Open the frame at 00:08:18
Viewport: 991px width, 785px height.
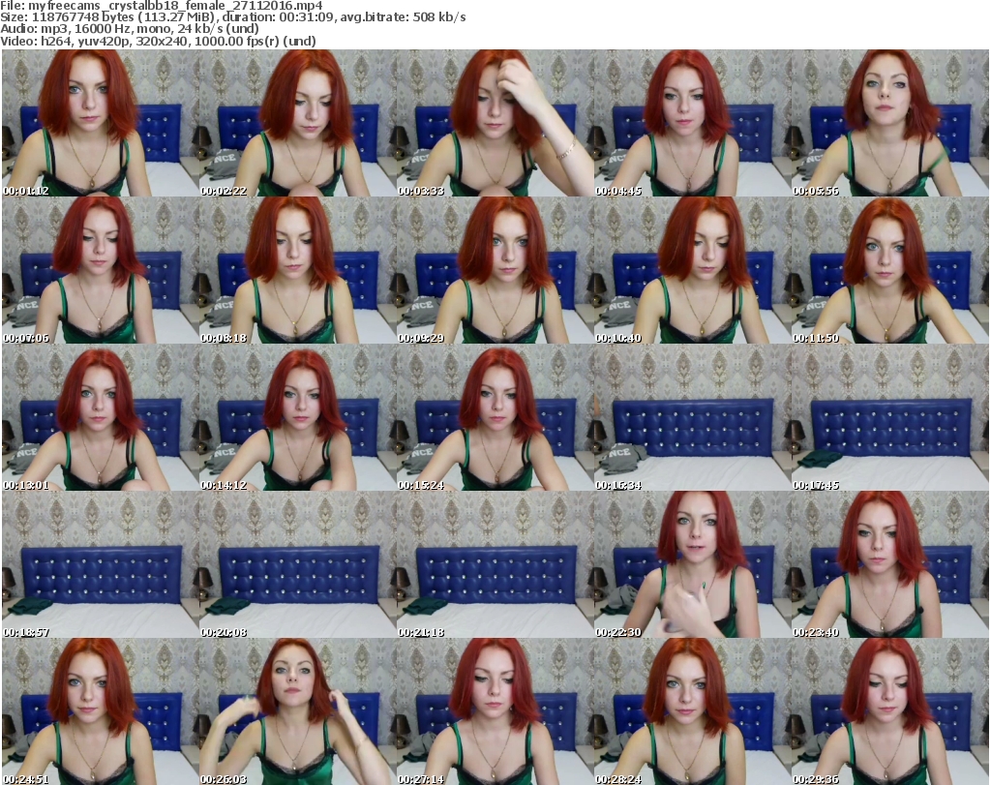298,270
